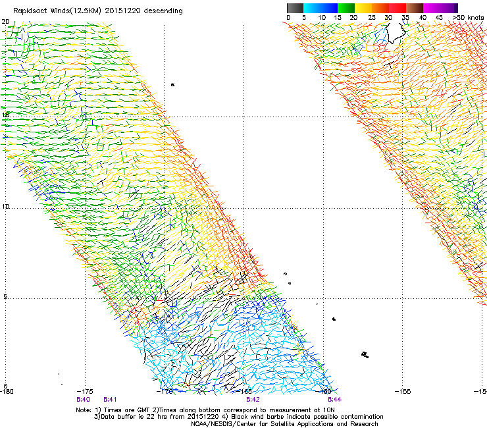Screen dimensions: 487x428
Task: Click the longitude label "-155"
Action: tap(403, 391)
